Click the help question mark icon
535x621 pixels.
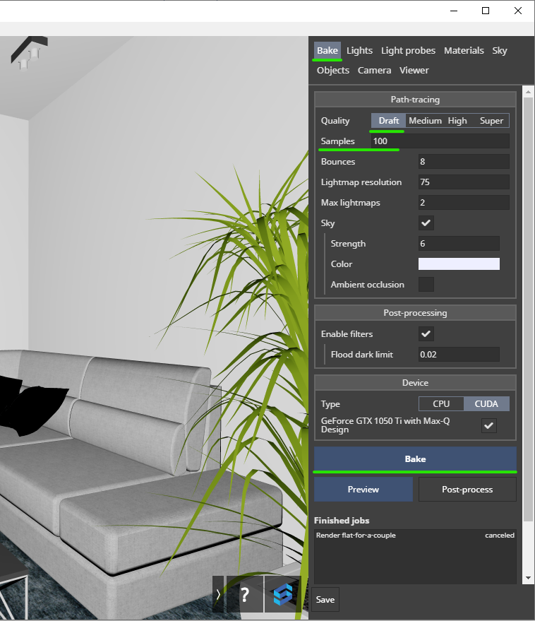pos(244,594)
